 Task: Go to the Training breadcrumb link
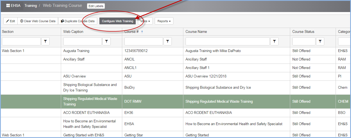[31, 5]
